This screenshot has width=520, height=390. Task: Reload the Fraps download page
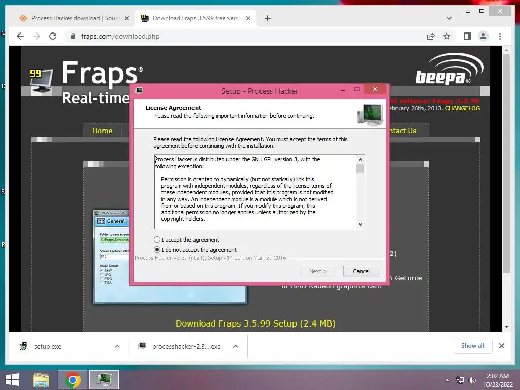click(53, 36)
